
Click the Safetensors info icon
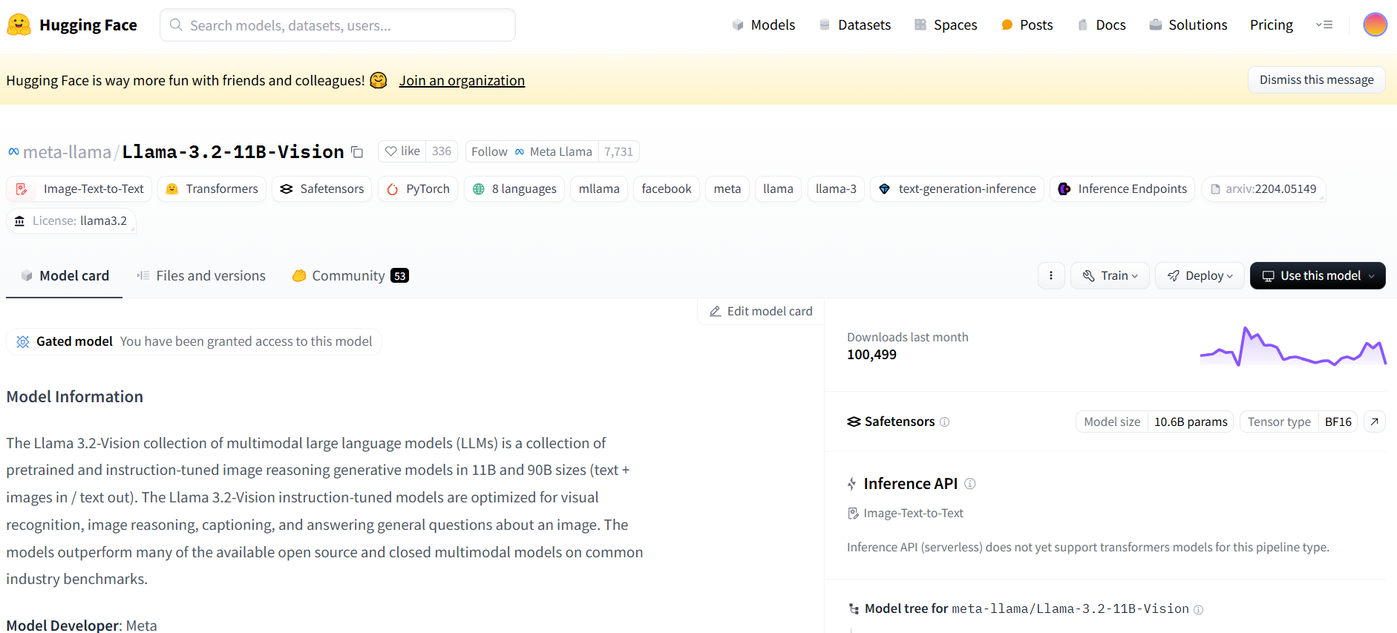click(945, 422)
